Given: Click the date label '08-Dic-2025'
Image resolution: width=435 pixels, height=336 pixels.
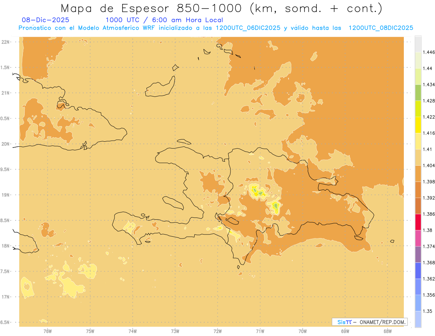Looking at the screenshot, I should click(45, 20).
